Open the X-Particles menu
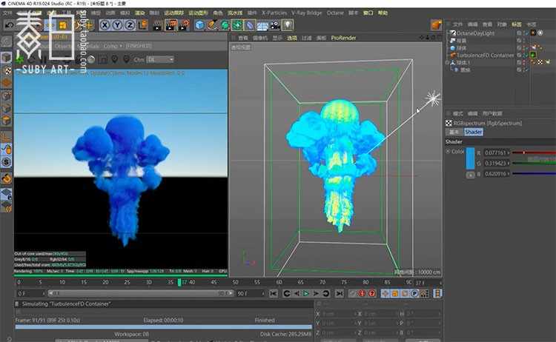Viewport: 556px width, 342px height. (x=274, y=13)
